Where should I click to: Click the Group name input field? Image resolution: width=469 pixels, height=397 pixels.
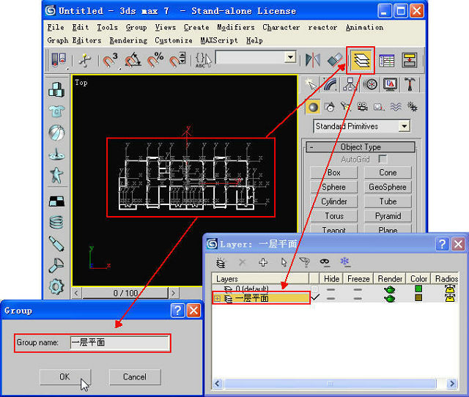pyautogui.click(x=120, y=343)
